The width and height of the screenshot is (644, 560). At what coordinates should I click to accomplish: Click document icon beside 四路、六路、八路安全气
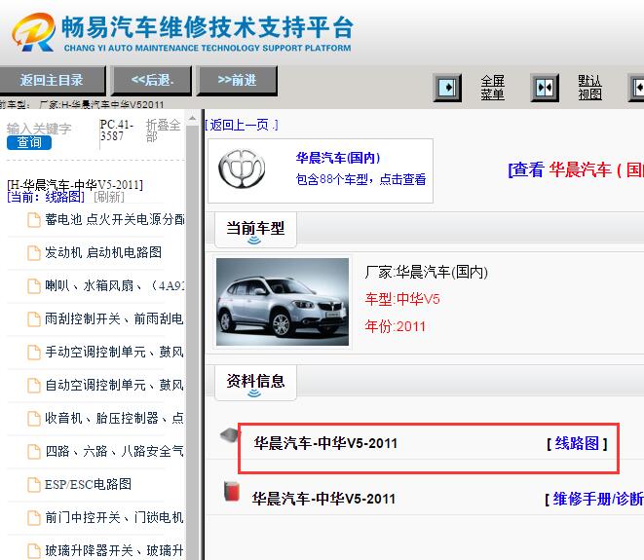(x=34, y=452)
